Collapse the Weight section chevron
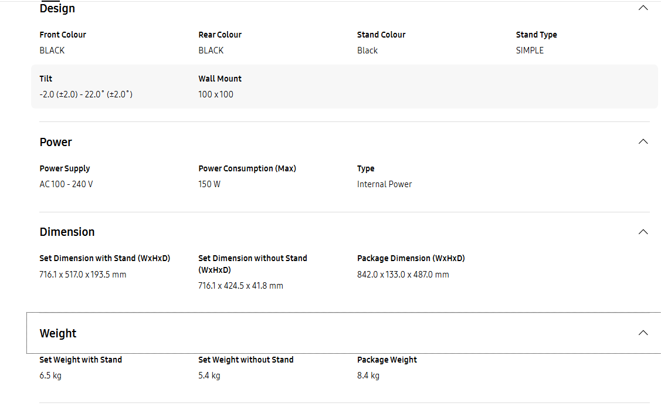 643,333
